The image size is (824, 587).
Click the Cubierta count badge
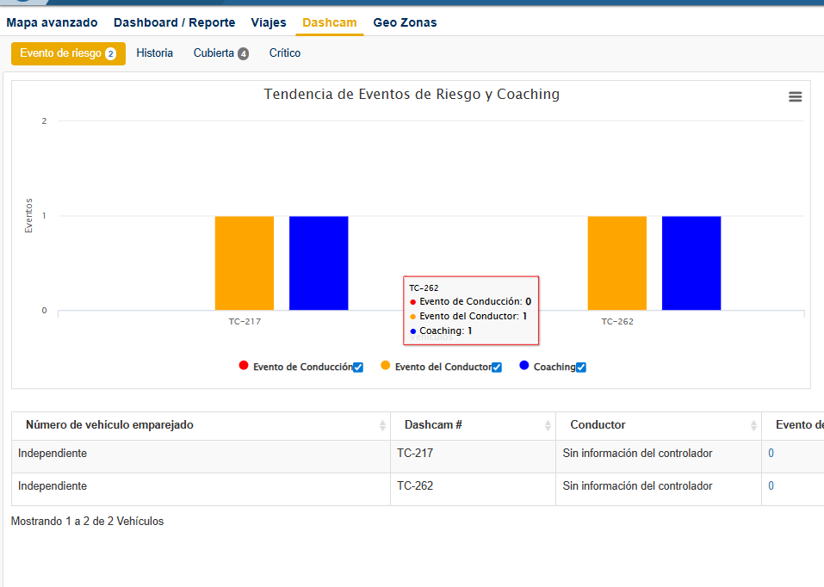pos(244,54)
